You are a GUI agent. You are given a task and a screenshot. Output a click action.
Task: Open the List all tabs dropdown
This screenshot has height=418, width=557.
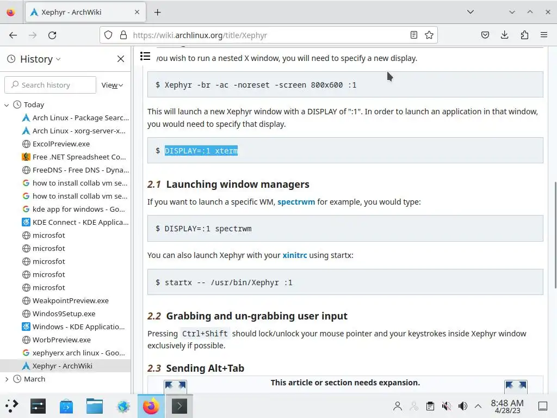[471, 12]
